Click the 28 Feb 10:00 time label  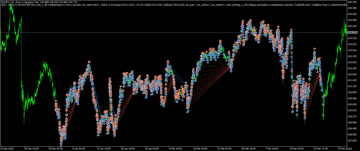[248, 149]
